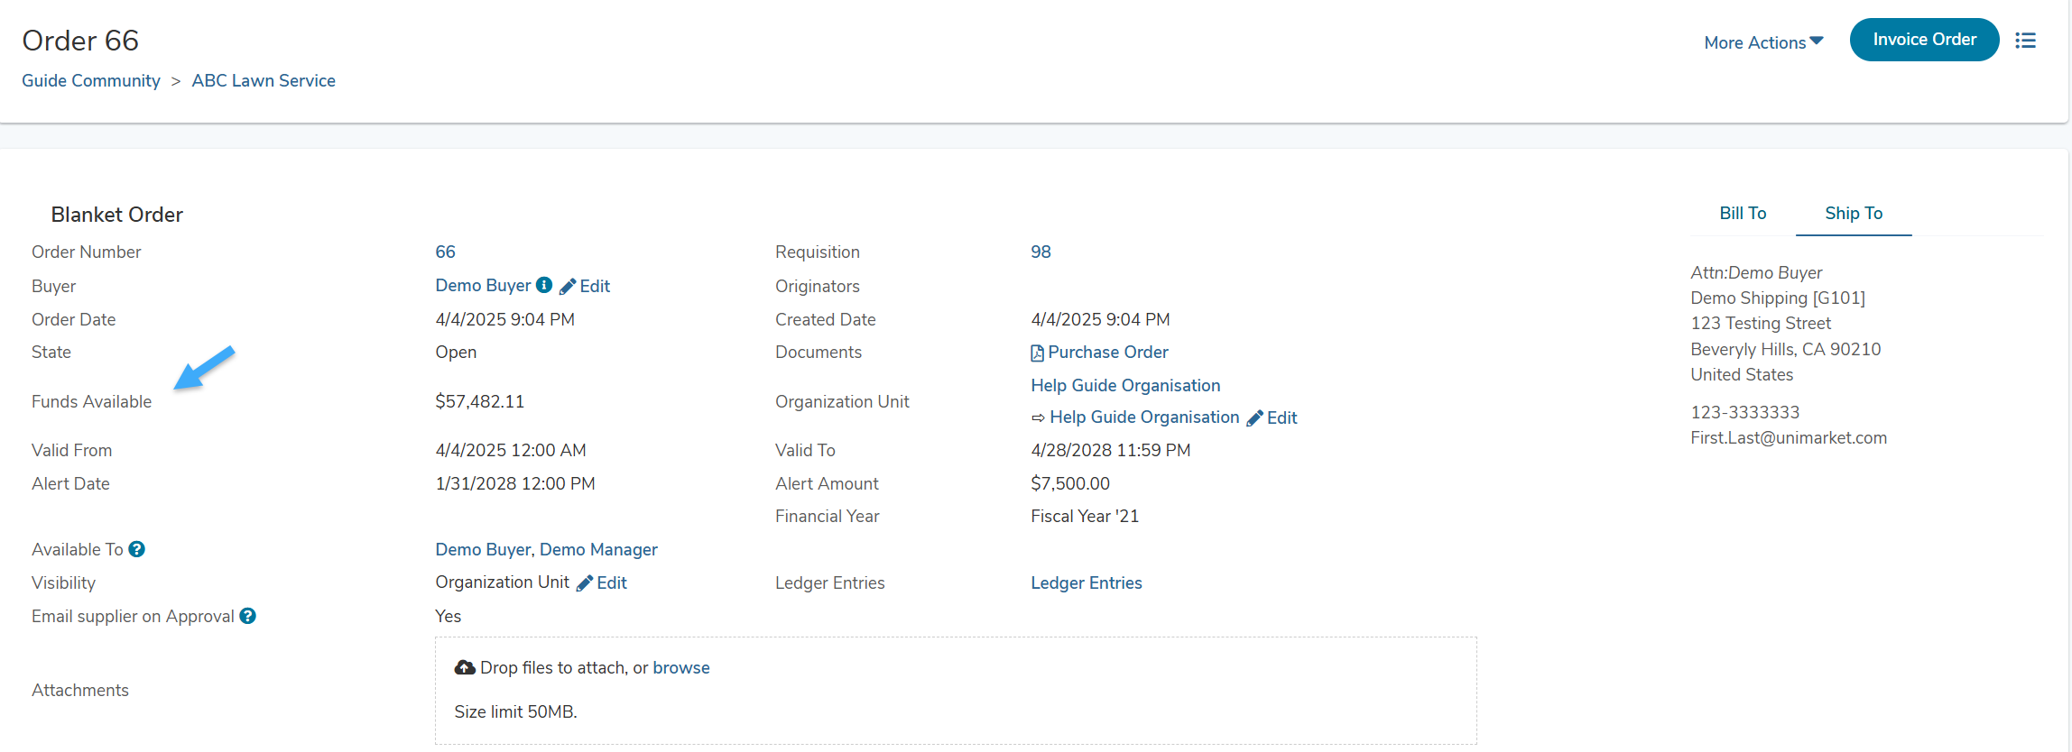Open the ABC Lawn Service breadcrumb link
Screen dimensions: 2072x752
[x=264, y=80]
